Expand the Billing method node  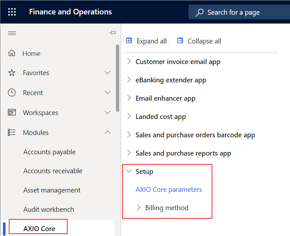pos(139,208)
